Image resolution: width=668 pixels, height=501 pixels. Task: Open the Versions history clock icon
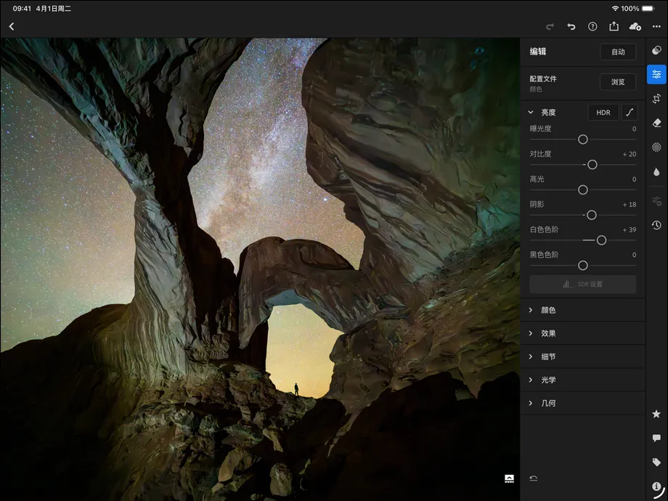click(656, 225)
